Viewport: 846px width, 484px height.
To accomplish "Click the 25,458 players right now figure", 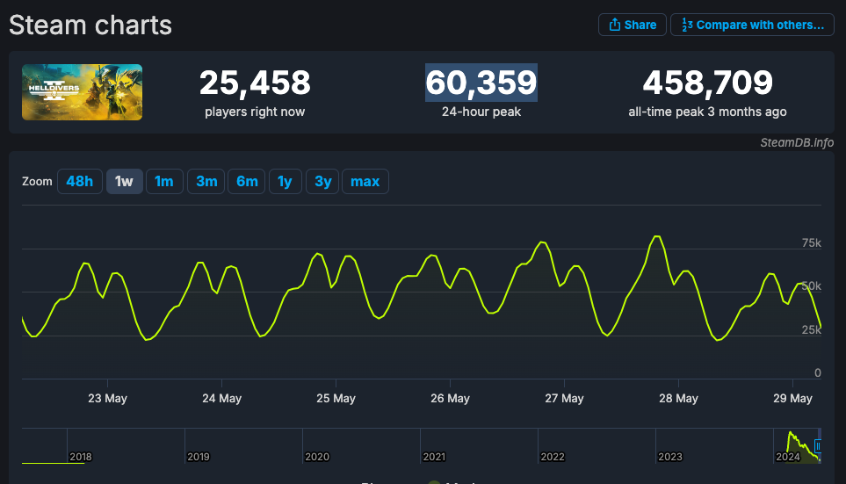I will (255, 83).
